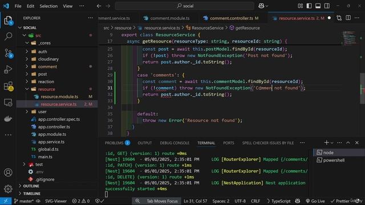365x205 pixels.
Task: Change UTF-8 file encoding
Action: (240, 201)
